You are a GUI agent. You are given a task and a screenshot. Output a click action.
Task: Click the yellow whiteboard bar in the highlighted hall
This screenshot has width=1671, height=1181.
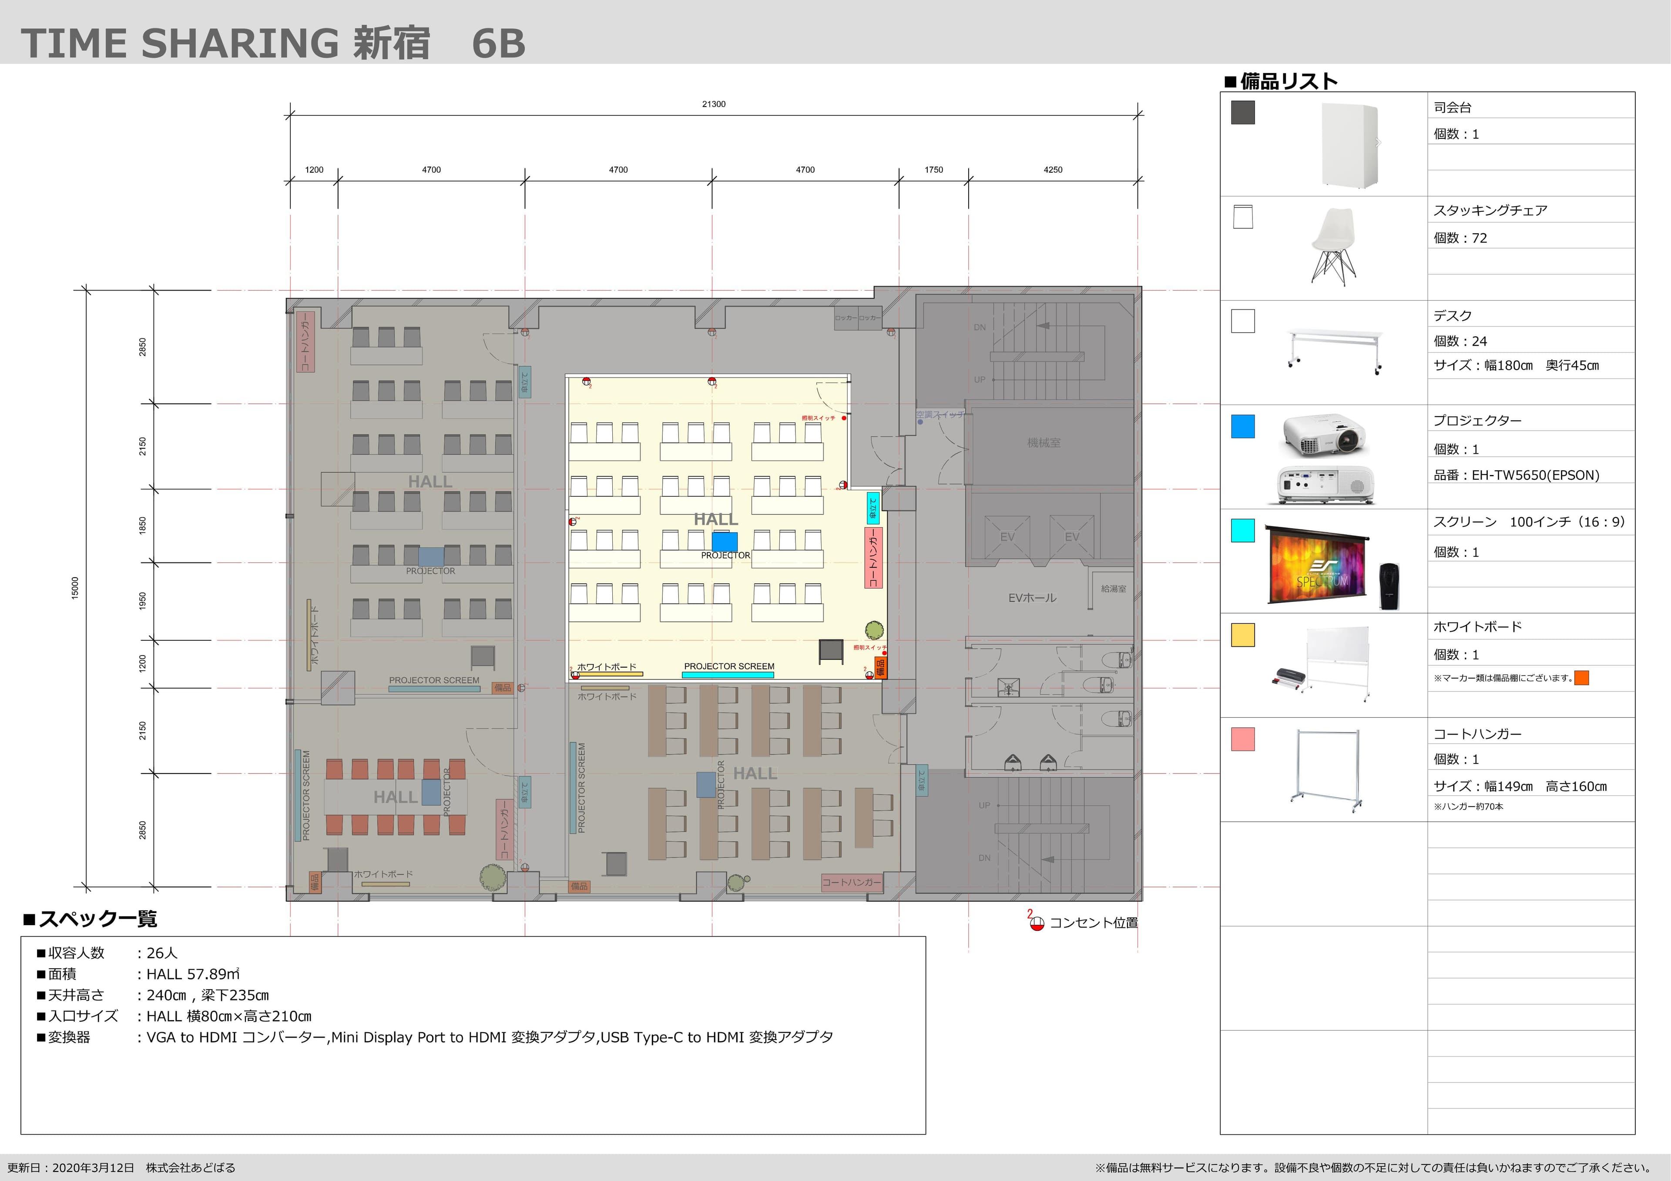610,675
